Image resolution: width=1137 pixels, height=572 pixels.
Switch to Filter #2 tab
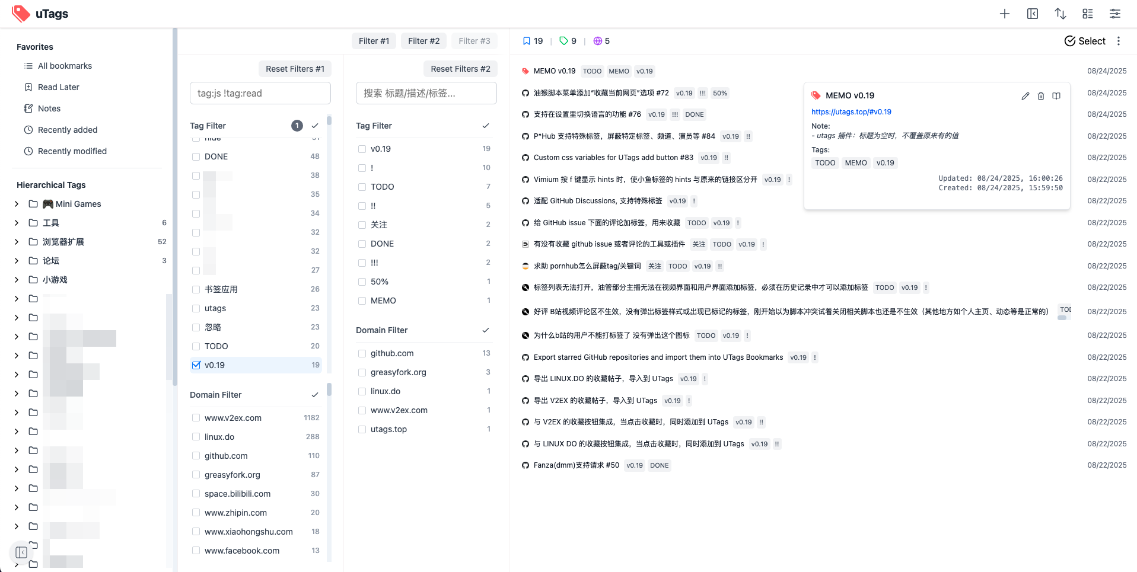(x=423, y=41)
